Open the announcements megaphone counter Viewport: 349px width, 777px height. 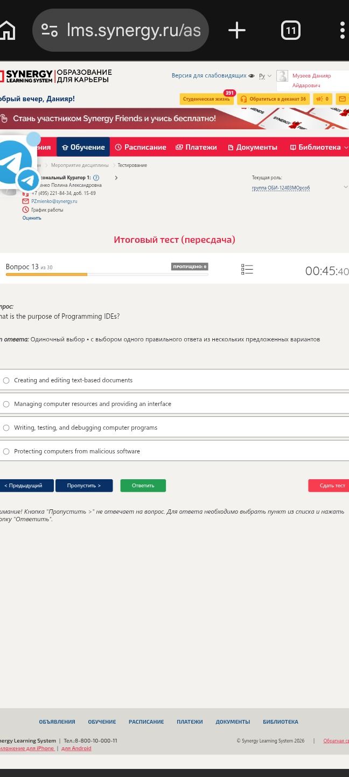pyautogui.click(x=323, y=99)
